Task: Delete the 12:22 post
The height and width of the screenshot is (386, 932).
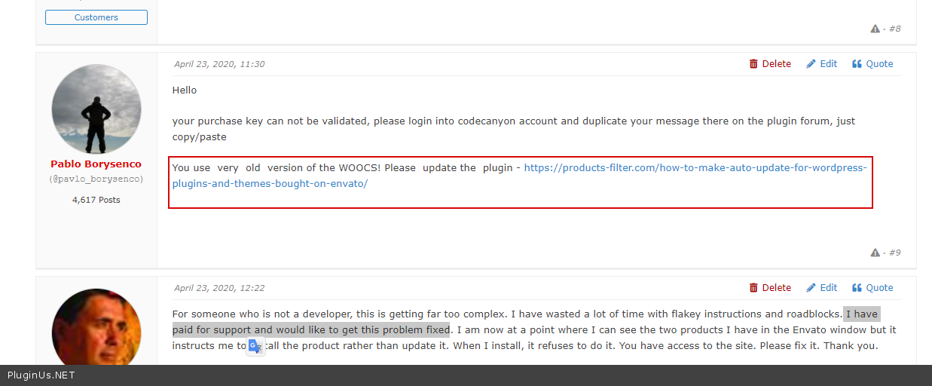Action: (x=770, y=288)
